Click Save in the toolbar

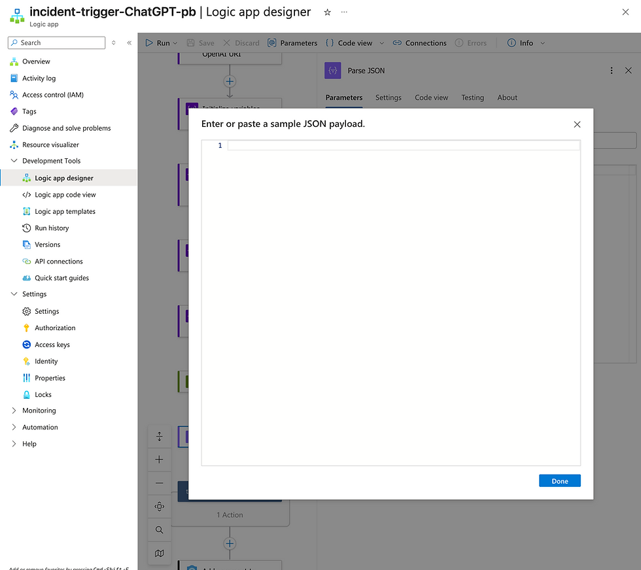coord(200,43)
